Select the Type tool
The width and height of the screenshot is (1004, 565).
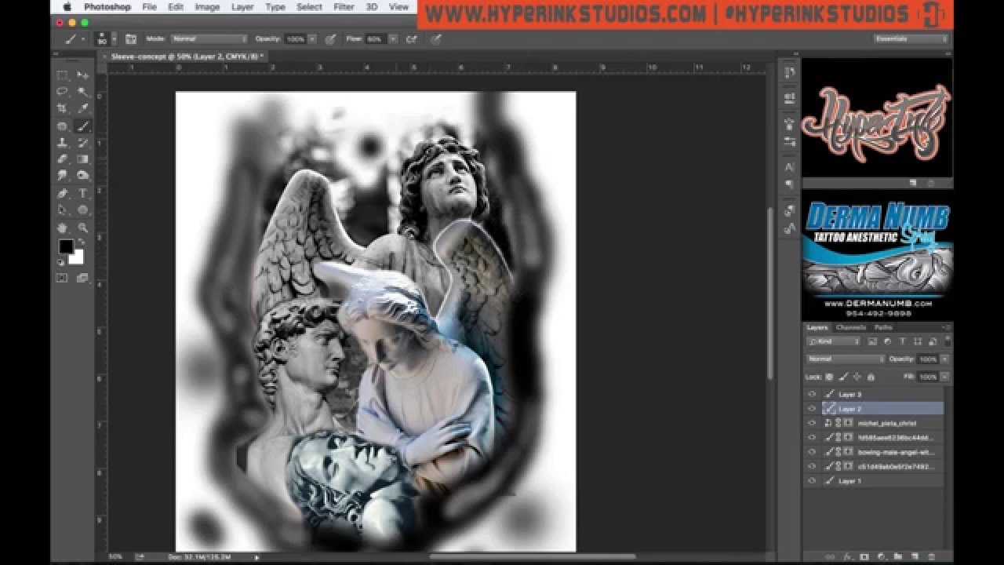click(82, 193)
